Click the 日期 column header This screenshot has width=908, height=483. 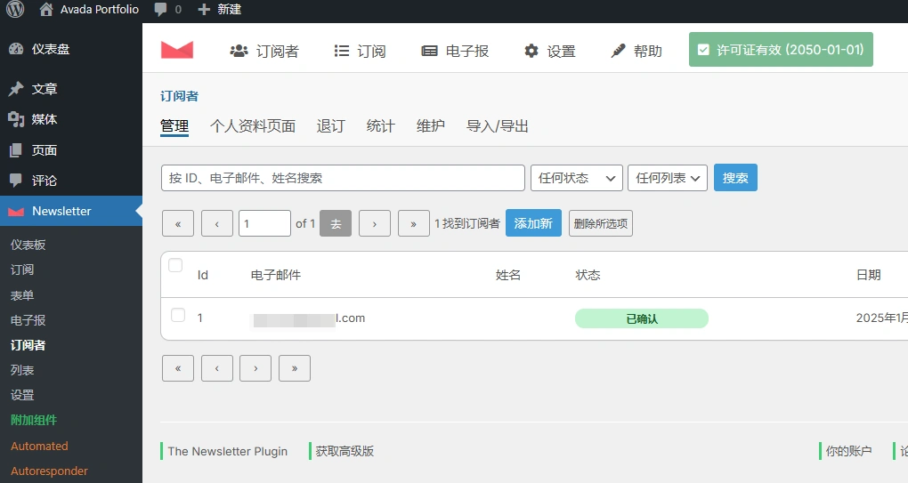coord(869,275)
